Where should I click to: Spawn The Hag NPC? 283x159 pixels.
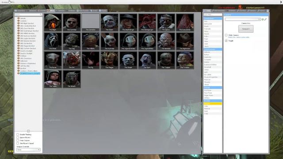72,41
